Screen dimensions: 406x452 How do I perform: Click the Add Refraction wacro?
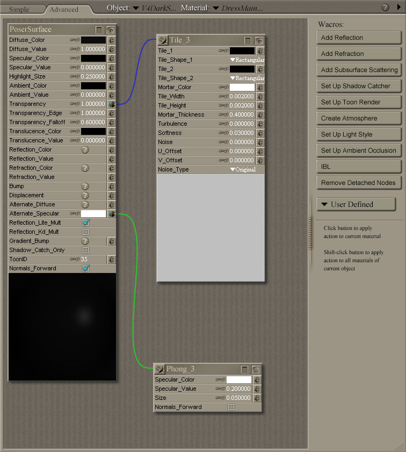pos(359,54)
